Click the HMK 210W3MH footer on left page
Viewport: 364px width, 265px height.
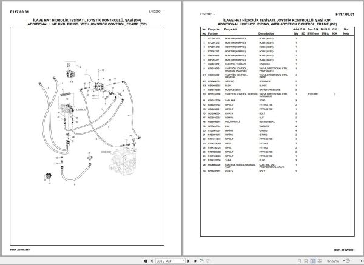(20, 250)
